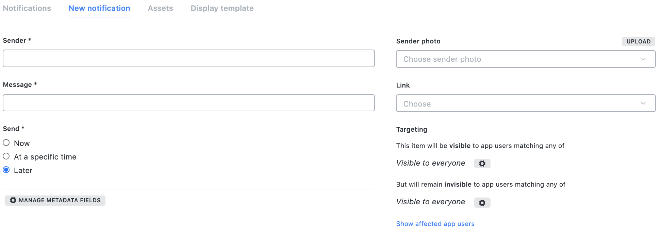Click the UPLOAD button for sender photo
This screenshot has height=245, width=662.
pos(638,41)
